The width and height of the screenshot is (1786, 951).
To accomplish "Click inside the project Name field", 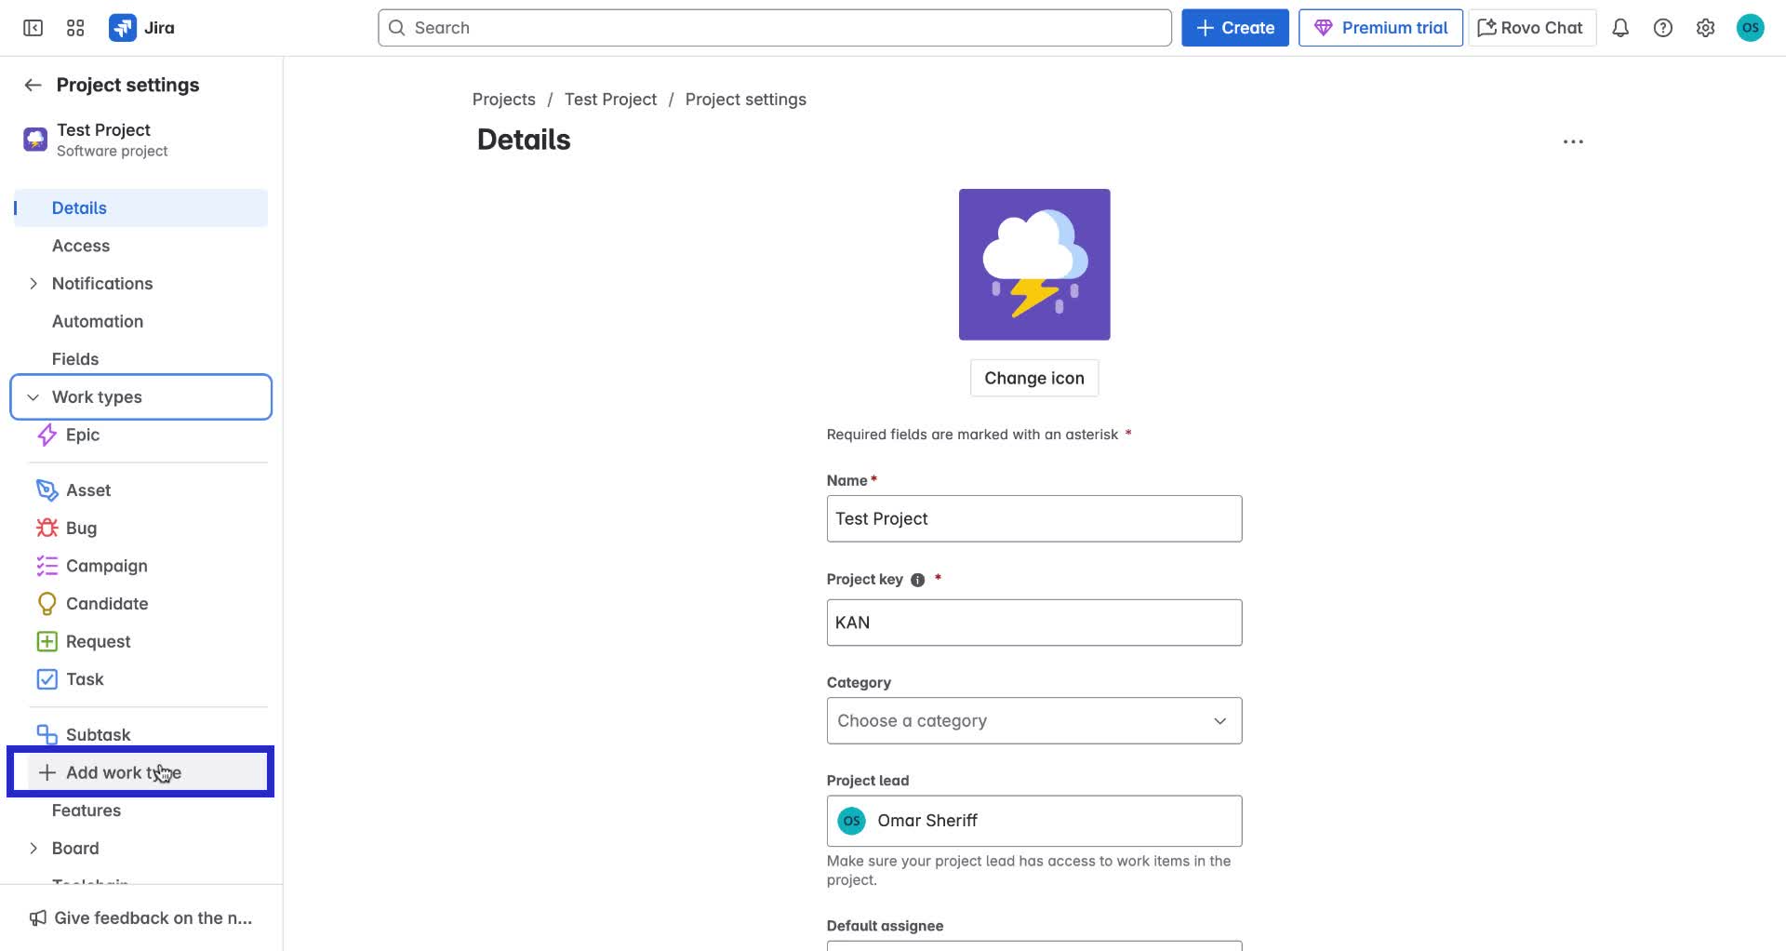I will coord(1033,518).
